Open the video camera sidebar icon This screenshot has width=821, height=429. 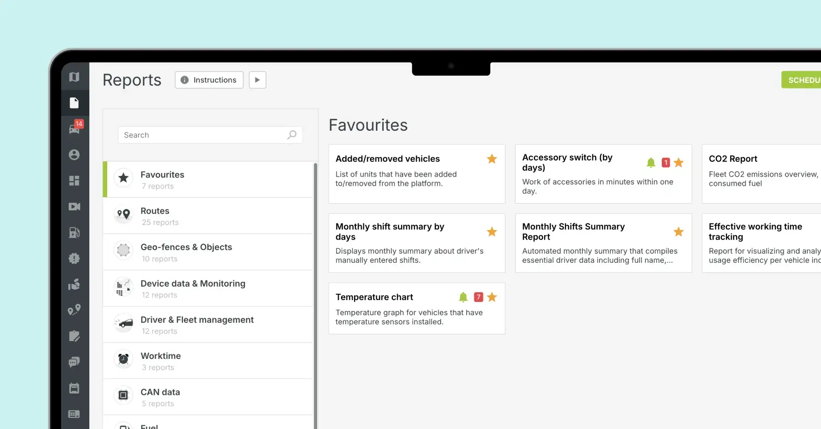pyautogui.click(x=74, y=207)
